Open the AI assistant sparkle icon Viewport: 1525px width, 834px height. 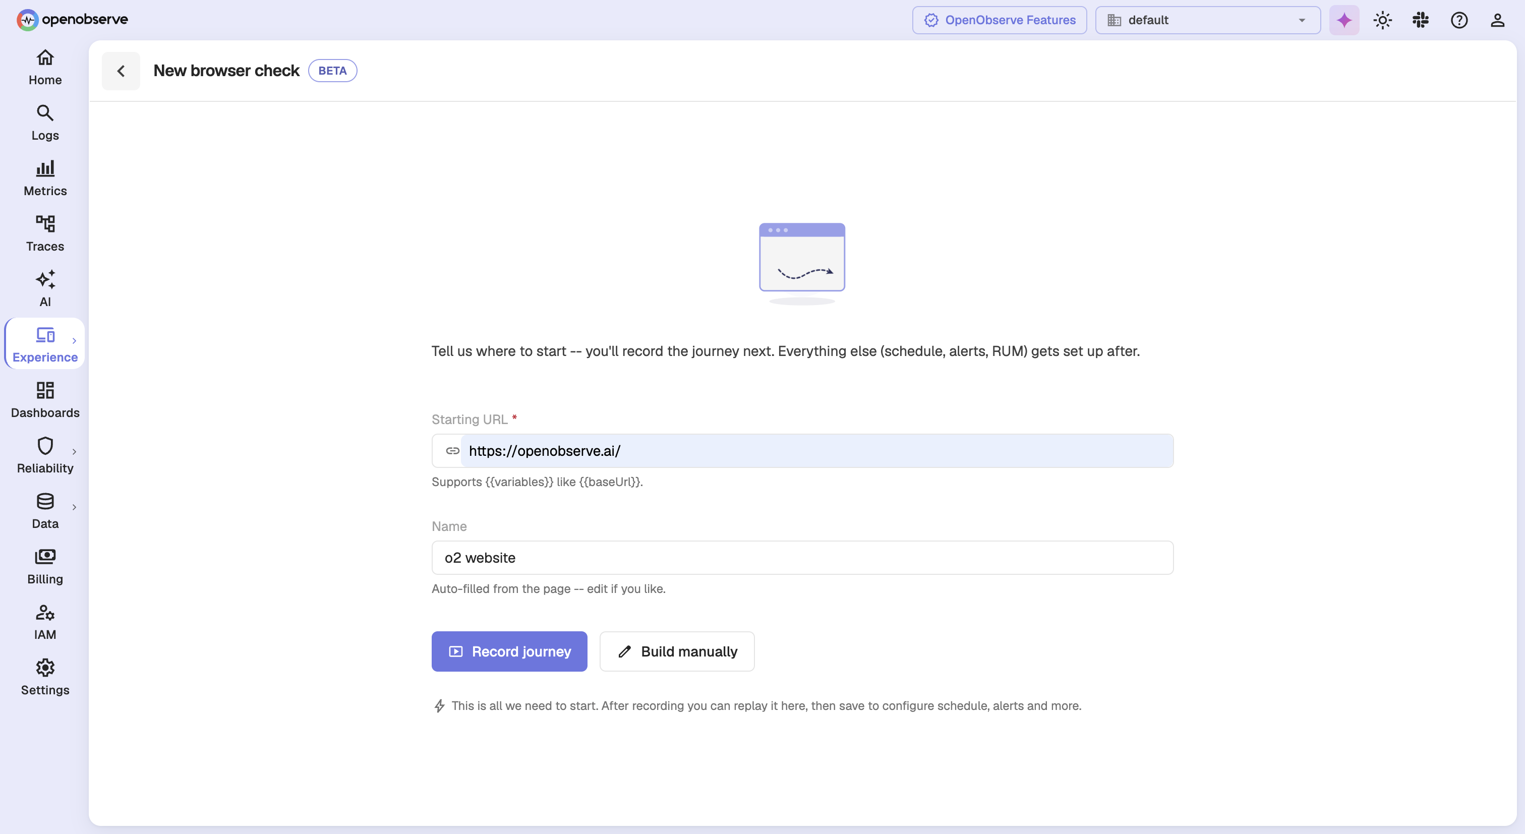pyautogui.click(x=1344, y=20)
